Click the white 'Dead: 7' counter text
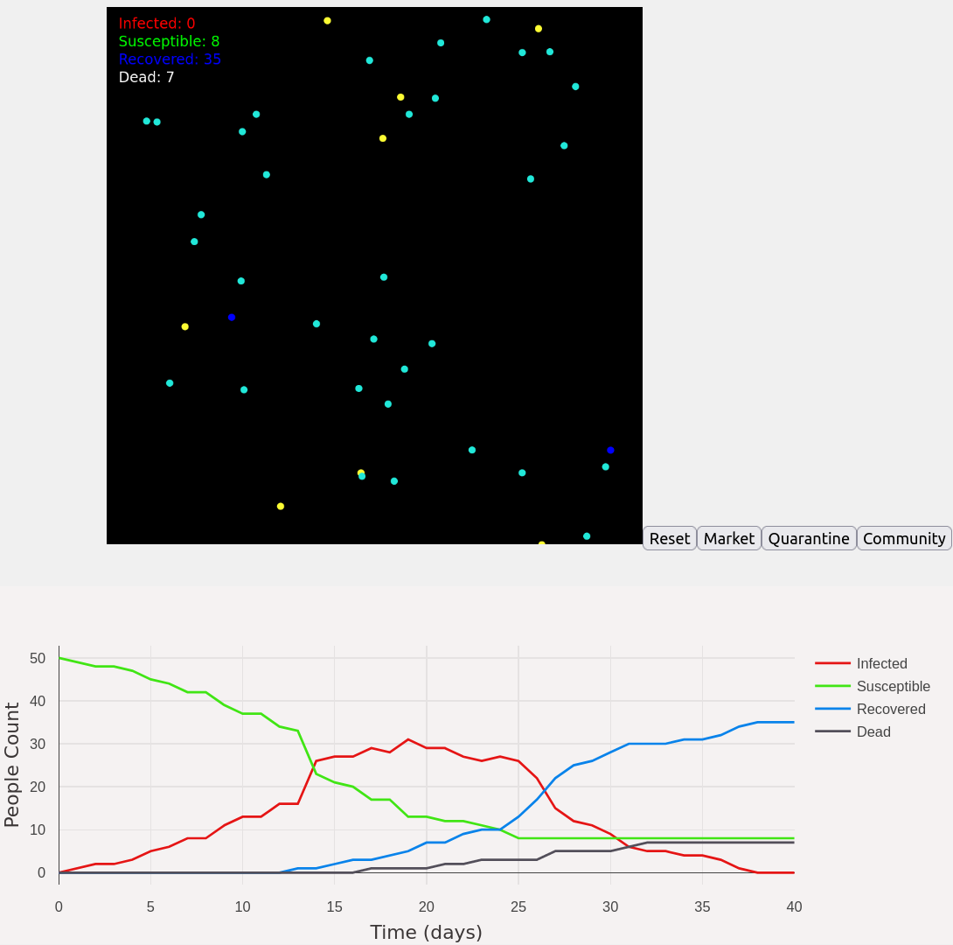 146,77
